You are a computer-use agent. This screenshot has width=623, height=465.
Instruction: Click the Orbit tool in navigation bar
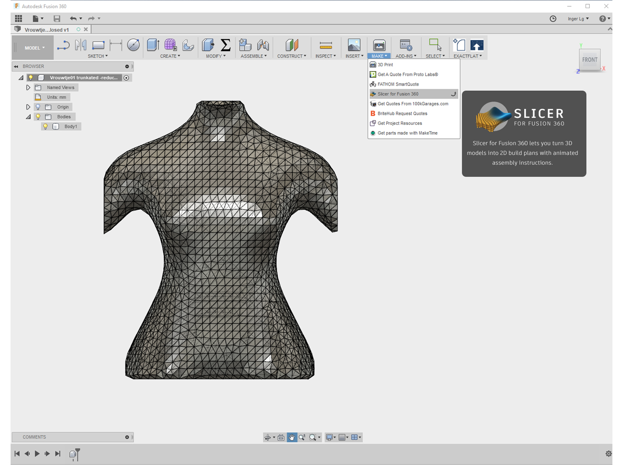(x=268, y=437)
